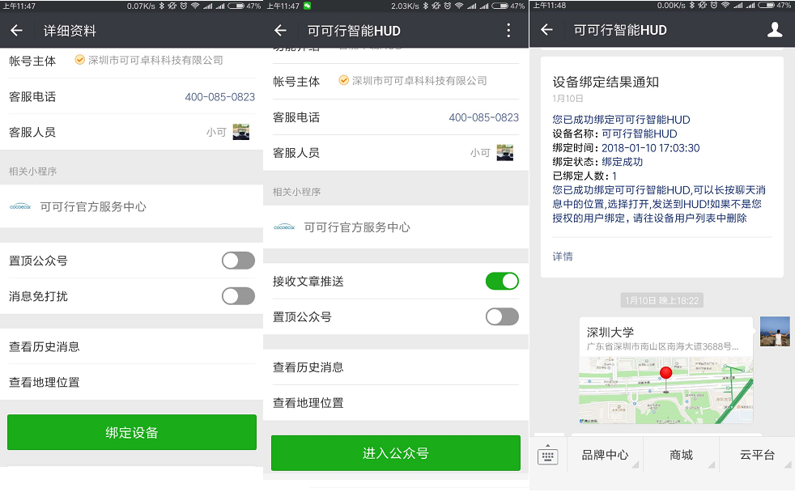Viewport: 795px width, 492px height.
Task: Tap the mini program logo in the middle screen
Action: (x=284, y=227)
